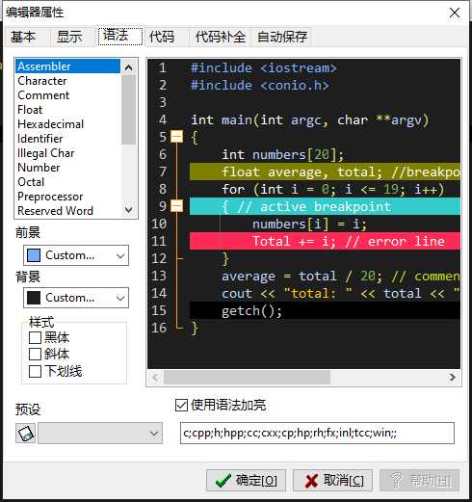
Task: Click the numbers[i] = i; line
Action: [309, 225]
